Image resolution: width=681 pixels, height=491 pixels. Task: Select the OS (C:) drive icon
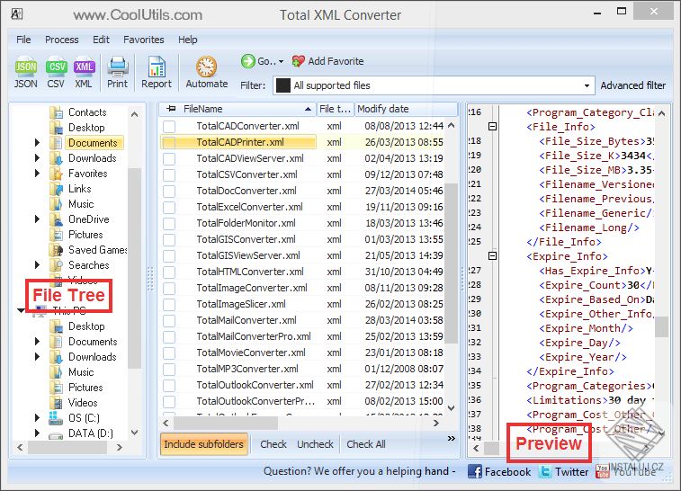(55, 418)
